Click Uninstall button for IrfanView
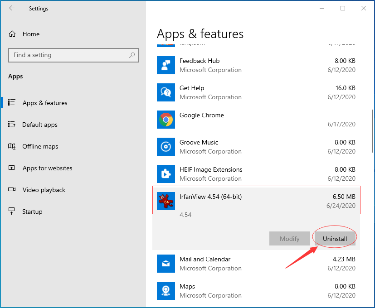 point(335,238)
